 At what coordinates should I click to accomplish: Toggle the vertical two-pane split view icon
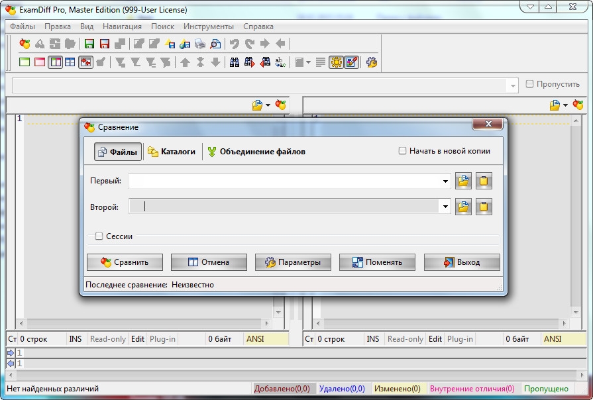point(55,62)
